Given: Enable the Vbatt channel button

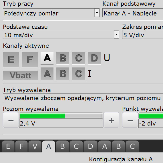Looking at the screenshot, I should click(x=20, y=75).
